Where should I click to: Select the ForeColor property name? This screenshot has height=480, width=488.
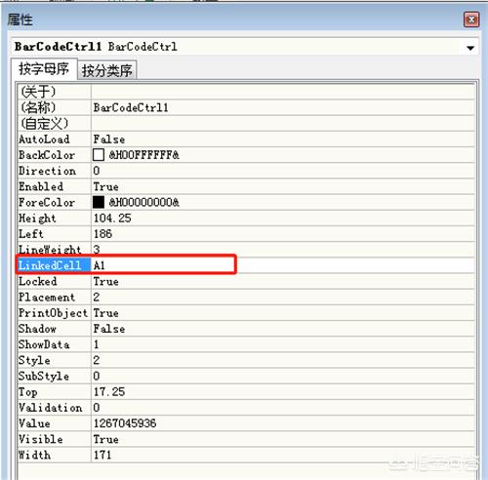47,202
